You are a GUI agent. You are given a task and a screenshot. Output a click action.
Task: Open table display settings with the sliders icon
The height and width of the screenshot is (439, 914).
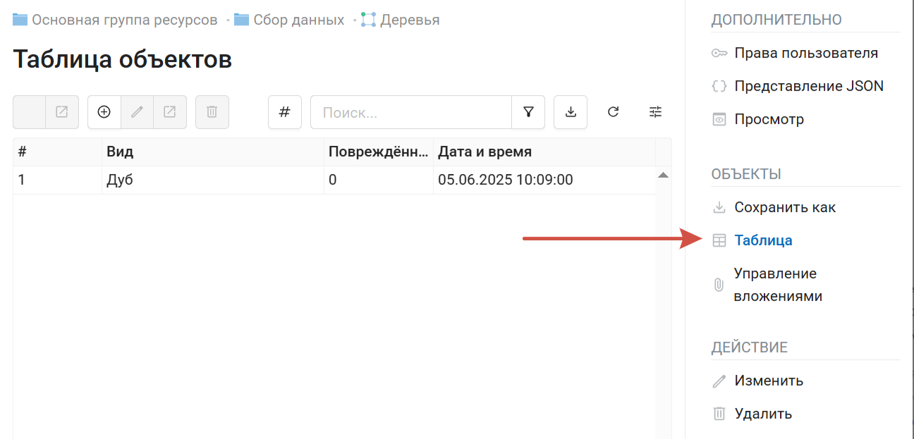click(655, 112)
